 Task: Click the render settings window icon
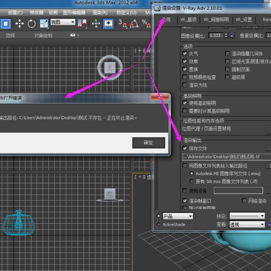point(157,8)
